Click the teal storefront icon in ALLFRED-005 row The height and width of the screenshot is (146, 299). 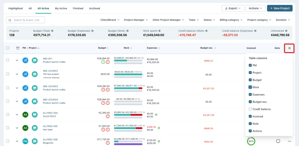(35, 128)
